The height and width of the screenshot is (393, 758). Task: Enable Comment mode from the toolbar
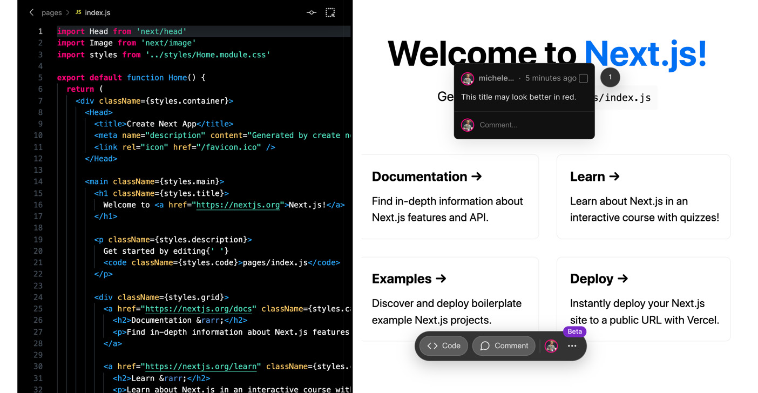(504, 345)
